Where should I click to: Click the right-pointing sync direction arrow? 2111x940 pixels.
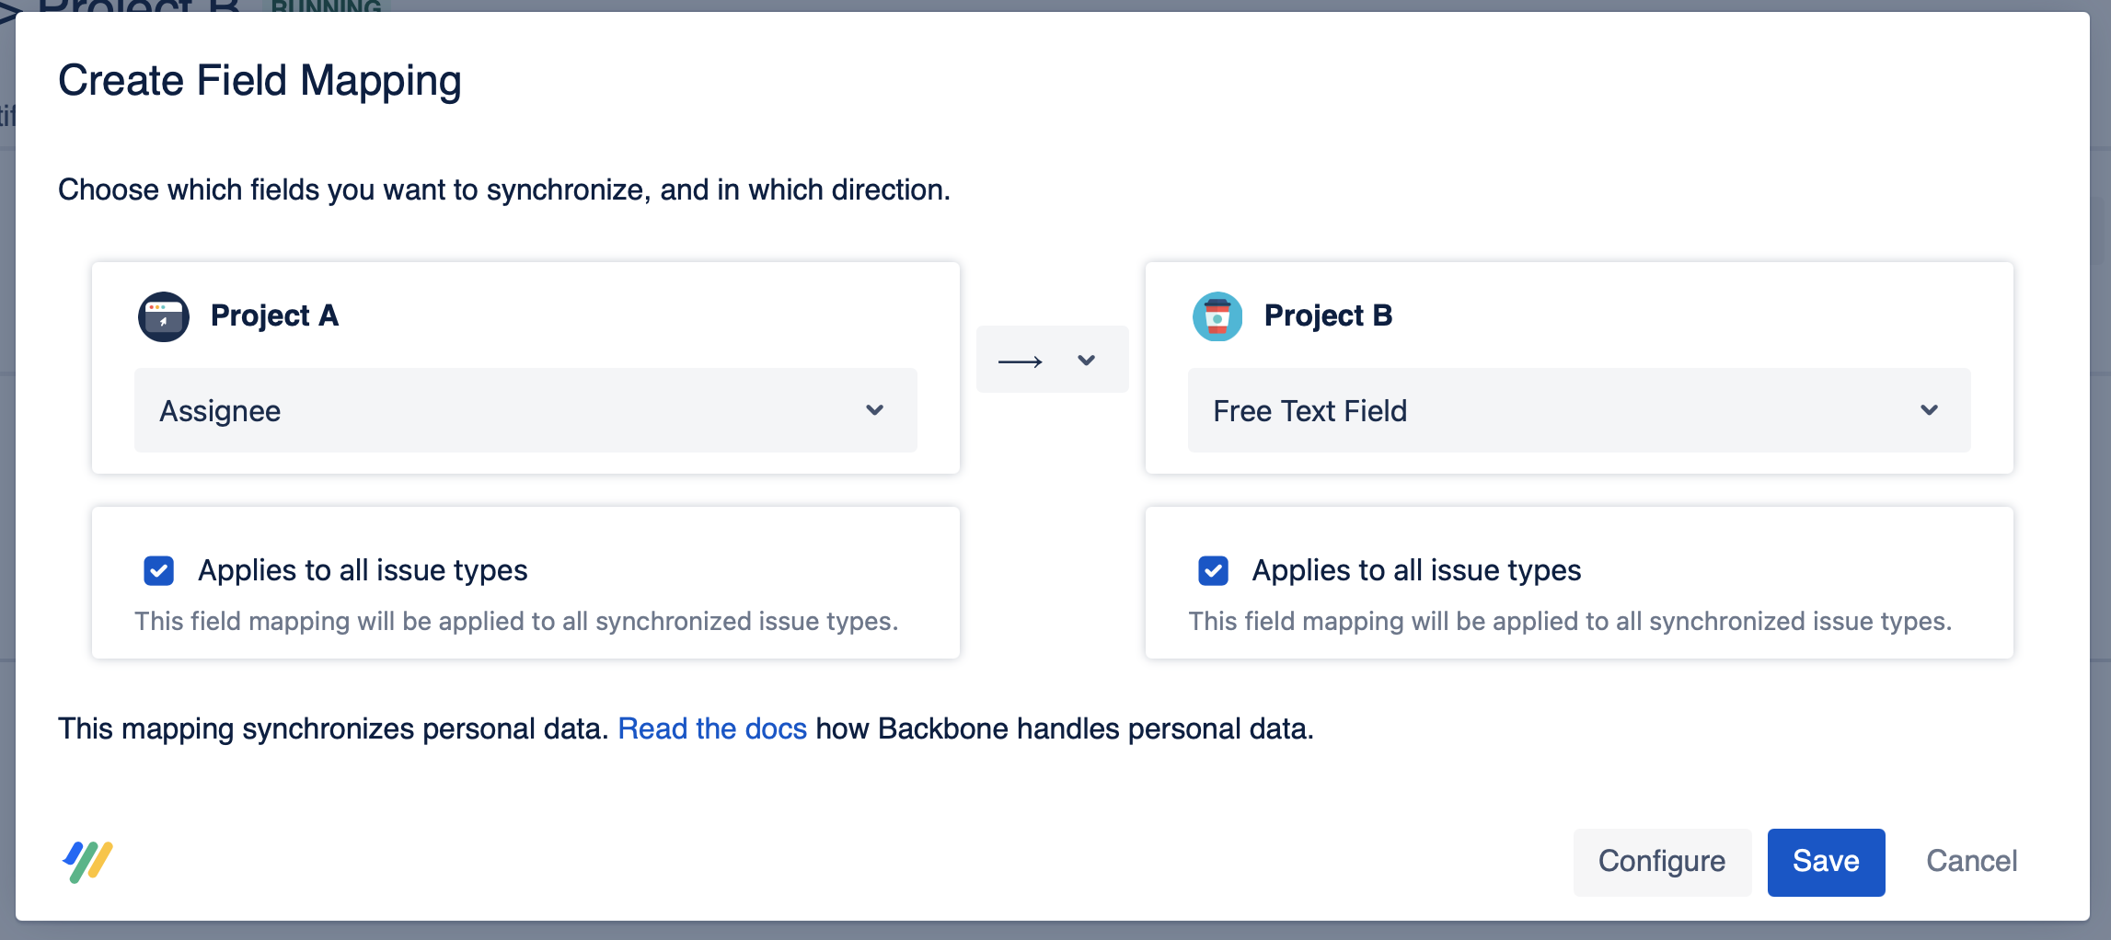(x=1020, y=361)
